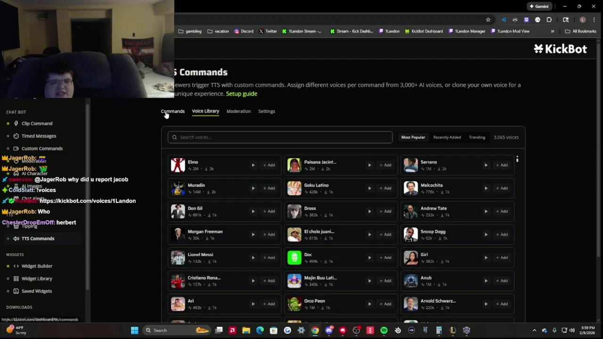
Task: Open the green Doc voice avatar
Action: pyautogui.click(x=294, y=258)
